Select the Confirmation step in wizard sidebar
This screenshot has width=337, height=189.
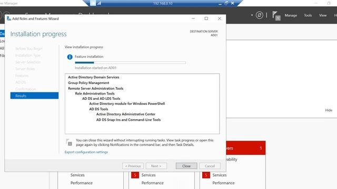[x=26, y=89]
